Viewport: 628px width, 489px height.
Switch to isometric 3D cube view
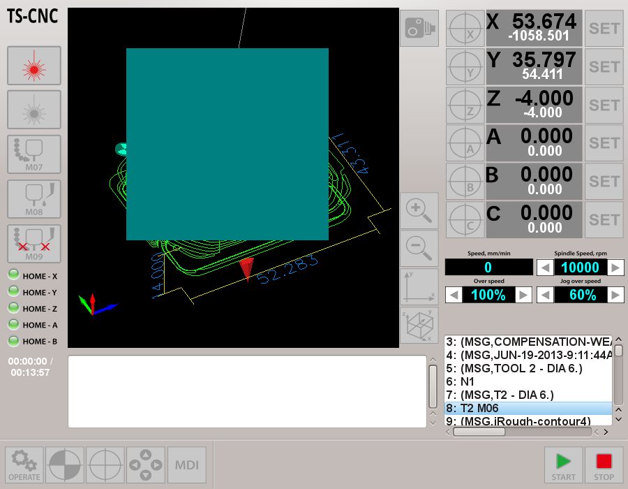pos(419,325)
